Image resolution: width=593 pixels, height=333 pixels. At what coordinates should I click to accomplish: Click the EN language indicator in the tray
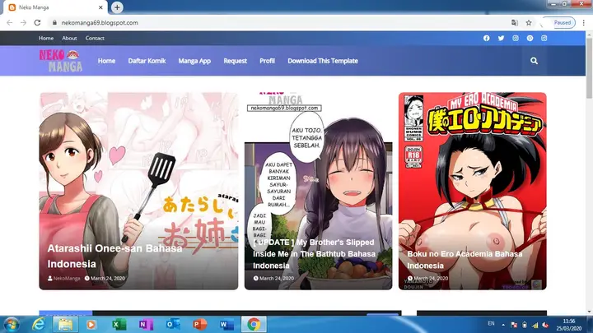(491, 324)
